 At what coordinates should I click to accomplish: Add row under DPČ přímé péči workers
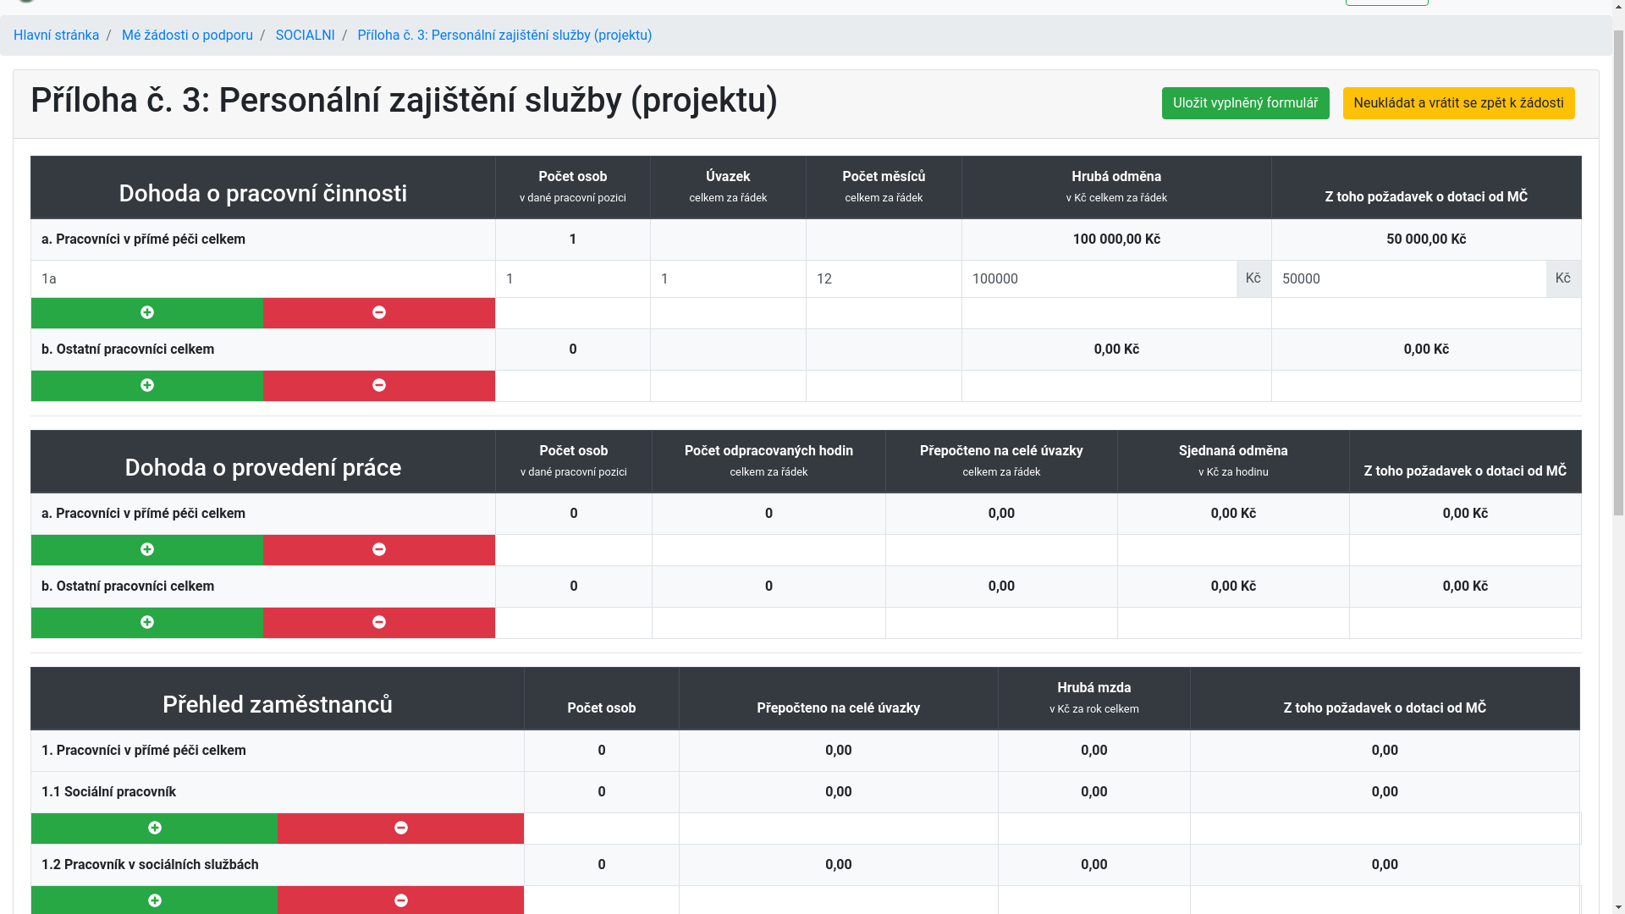pyautogui.click(x=146, y=313)
